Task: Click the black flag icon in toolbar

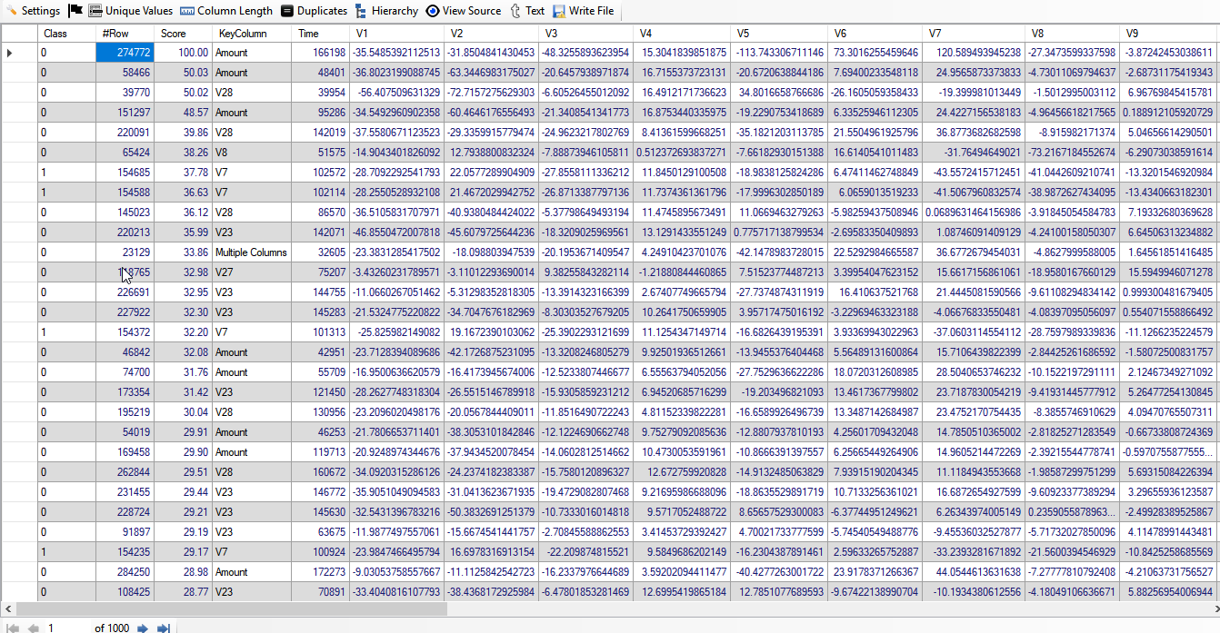Action: point(75,11)
